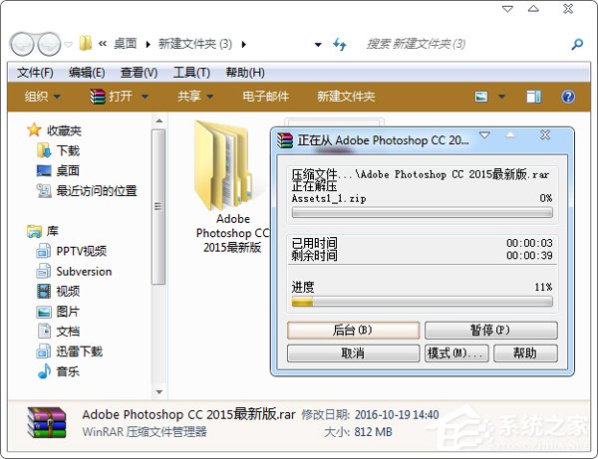The width and height of the screenshot is (598, 459).
Task: Click the change view icon
Action: point(481,97)
